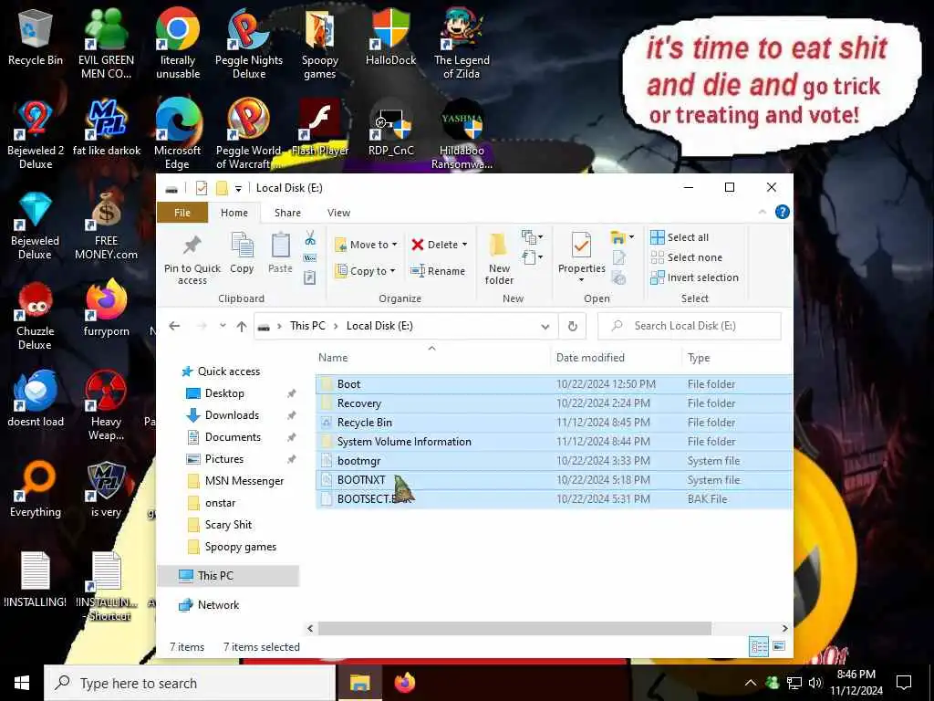The width and height of the screenshot is (934, 701).
Task: Show hidden system tray icons chevron
Action: pos(751,683)
